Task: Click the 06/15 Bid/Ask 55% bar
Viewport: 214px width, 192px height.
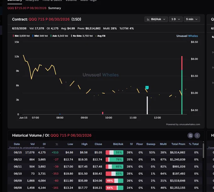Action: [x=114, y=152]
